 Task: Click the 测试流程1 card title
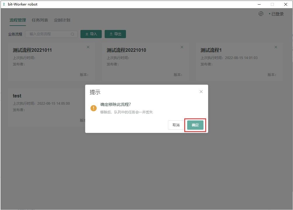pos(211,50)
